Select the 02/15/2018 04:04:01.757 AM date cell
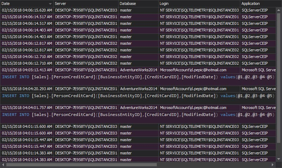 pos(27,108)
